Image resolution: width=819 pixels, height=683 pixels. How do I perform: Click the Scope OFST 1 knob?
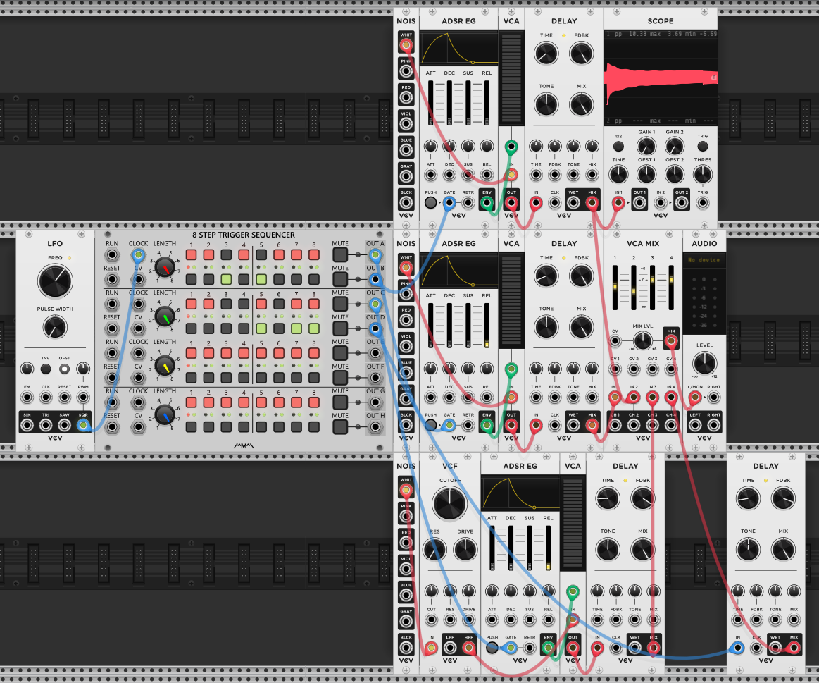coord(646,175)
